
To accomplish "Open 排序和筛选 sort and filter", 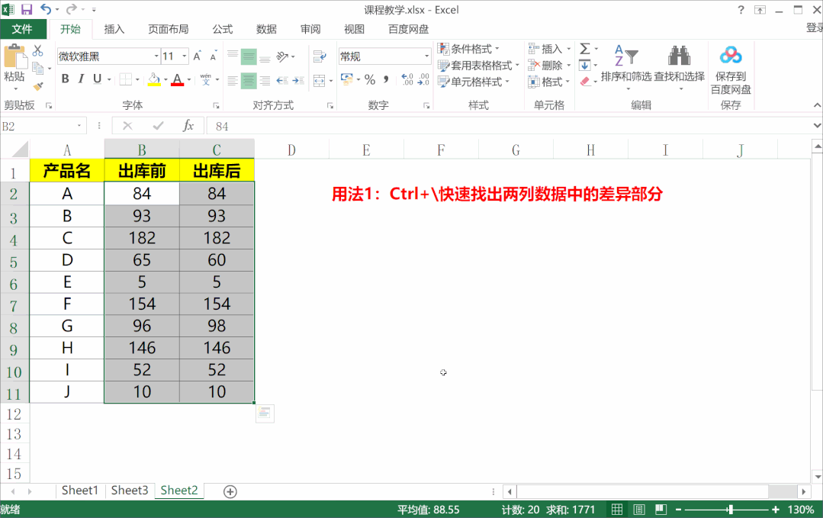I will point(626,66).
